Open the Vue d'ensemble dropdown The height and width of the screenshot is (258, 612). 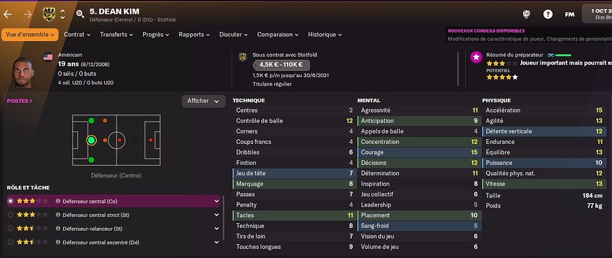(30, 34)
